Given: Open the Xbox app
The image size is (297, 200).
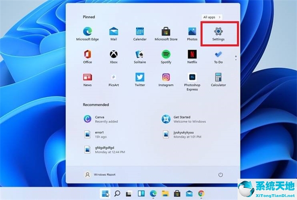Looking at the screenshot, I should tap(114, 57).
